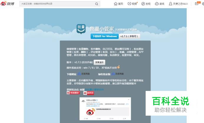The image size is (204, 123).
Task: Open the messages envelope icon
Action: tap(197, 4)
